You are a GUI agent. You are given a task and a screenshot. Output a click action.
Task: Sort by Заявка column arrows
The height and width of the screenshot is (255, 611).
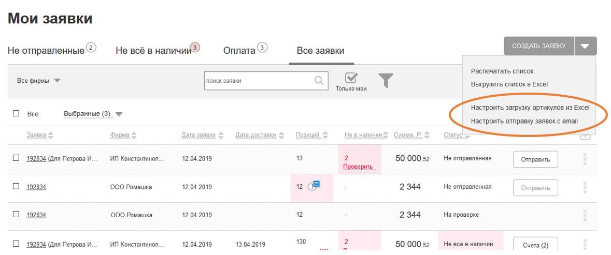51,136
